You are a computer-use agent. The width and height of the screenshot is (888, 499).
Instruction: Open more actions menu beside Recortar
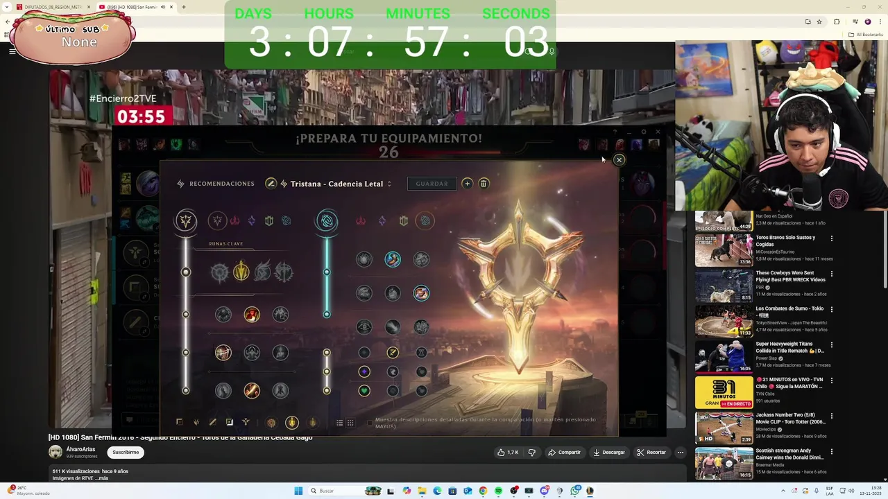tap(681, 453)
